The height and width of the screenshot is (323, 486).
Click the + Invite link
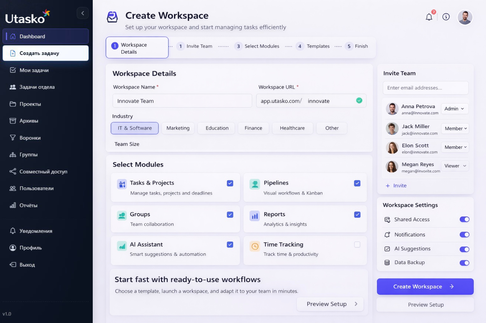pyautogui.click(x=396, y=186)
